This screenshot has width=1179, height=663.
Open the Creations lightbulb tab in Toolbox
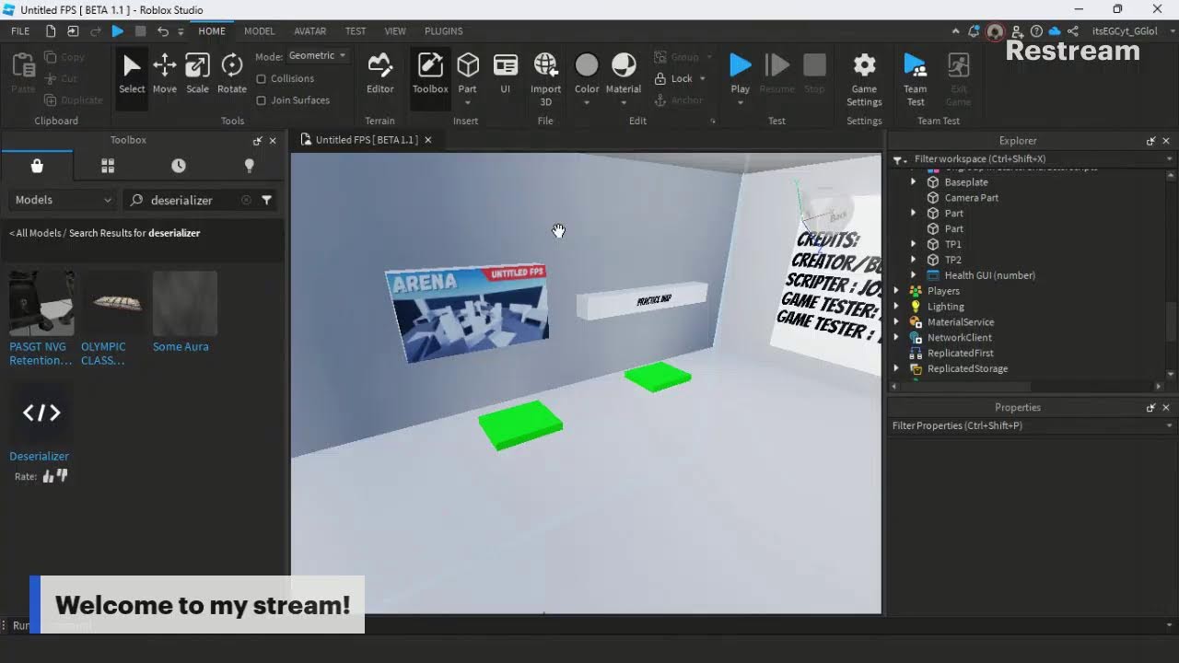(x=249, y=166)
